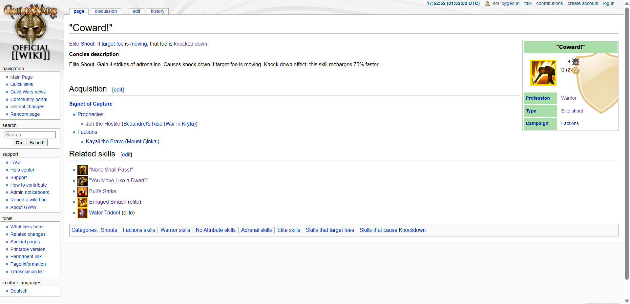The height and width of the screenshot is (304, 630).
Task: Click the Search button
Action: 37,143
